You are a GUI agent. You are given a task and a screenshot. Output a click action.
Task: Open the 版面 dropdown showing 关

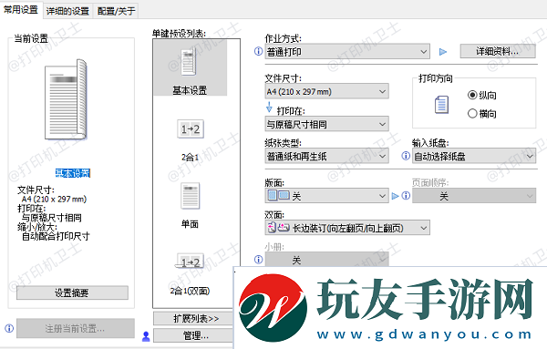point(326,196)
